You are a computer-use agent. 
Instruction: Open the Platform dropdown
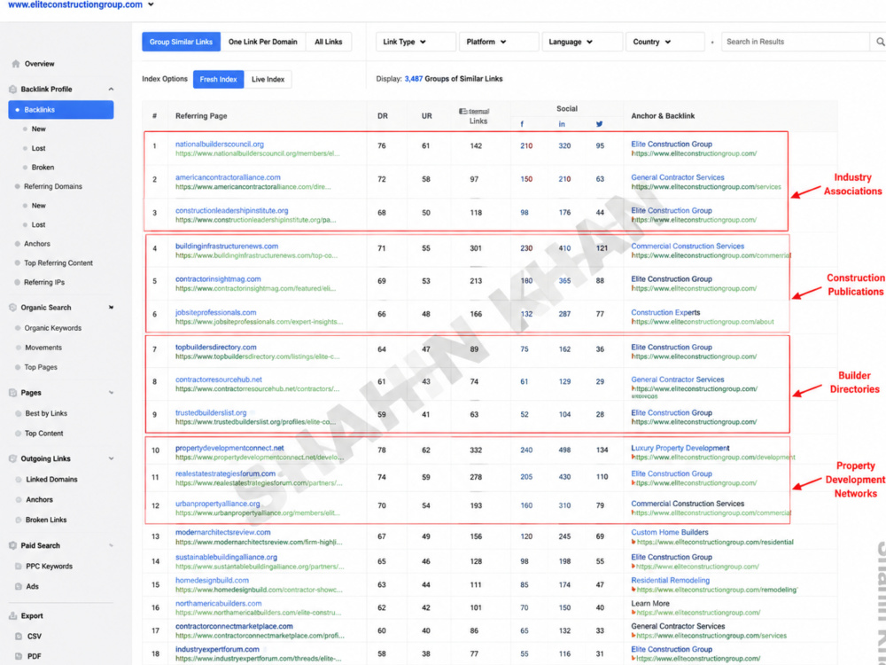498,42
